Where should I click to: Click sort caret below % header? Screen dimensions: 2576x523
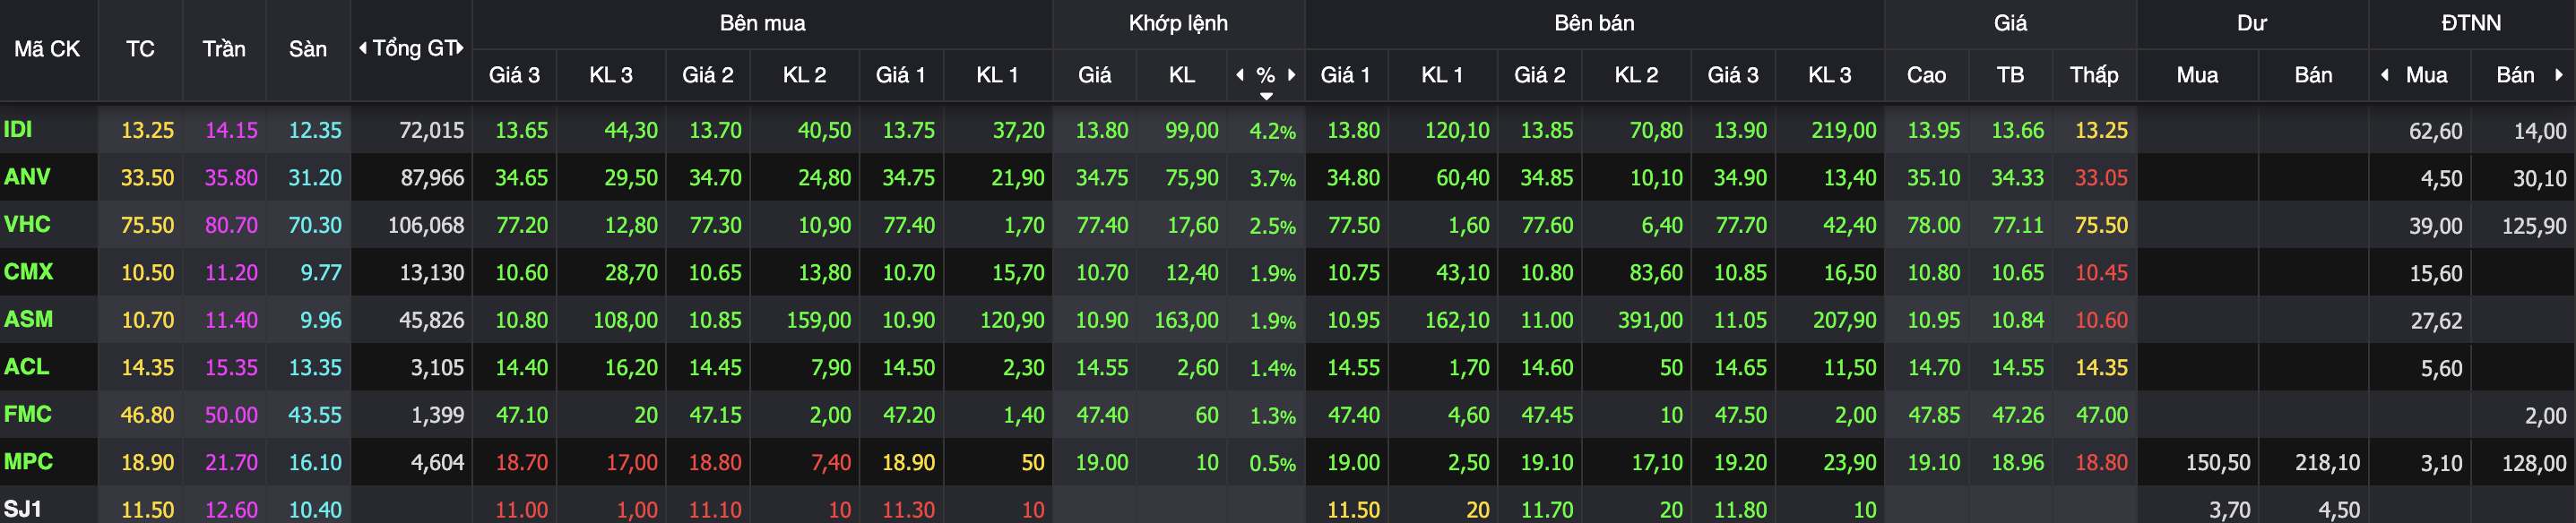[1266, 96]
